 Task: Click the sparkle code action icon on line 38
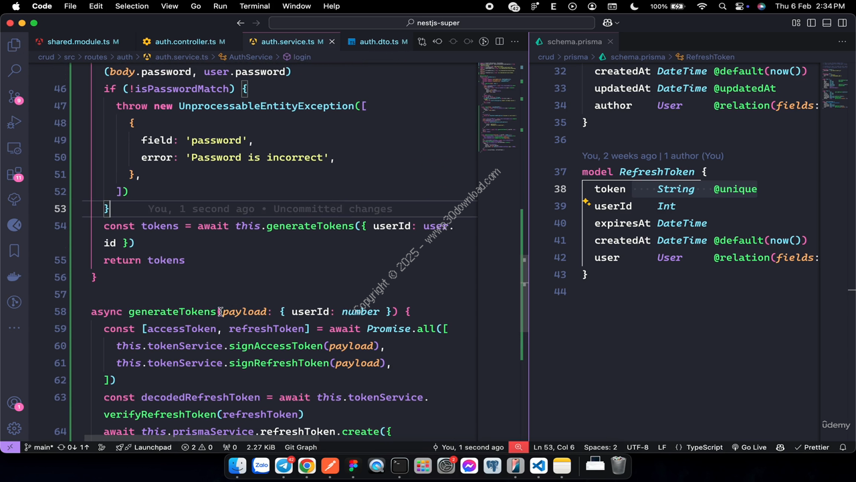click(586, 202)
